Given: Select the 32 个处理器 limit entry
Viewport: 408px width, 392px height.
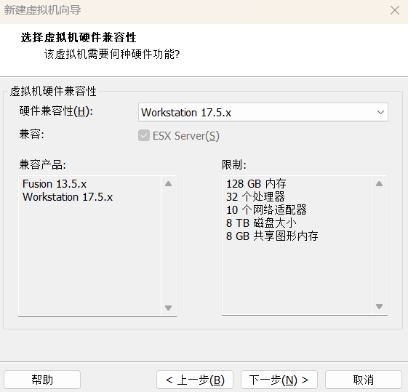Looking at the screenshot, I should (255, 197).
